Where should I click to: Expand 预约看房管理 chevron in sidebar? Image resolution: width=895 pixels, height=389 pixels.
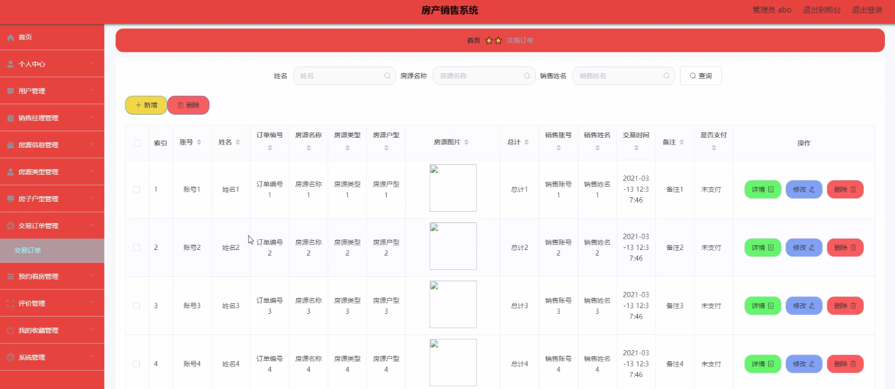tap(92, 276)
